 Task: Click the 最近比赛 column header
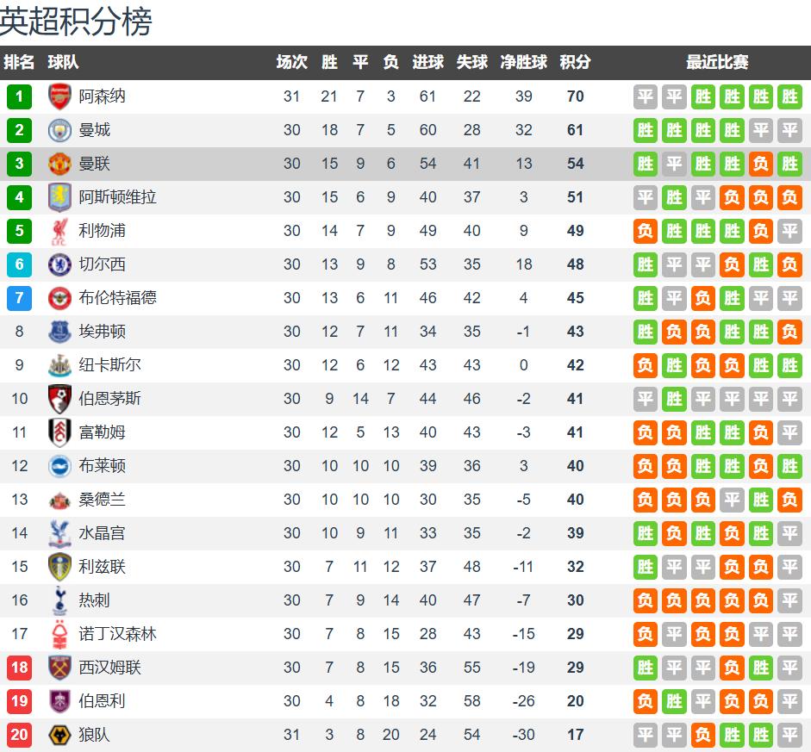pyautogui.click(x=717, y=62)
